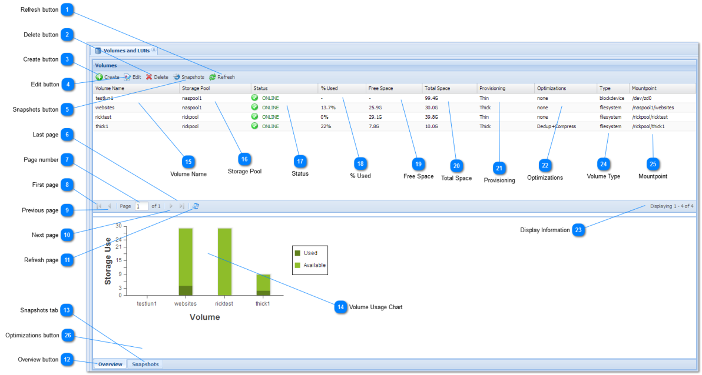Image resolution: width=702 pixels, height=375 pixels.
Task: Switch to the Overview bottom tab
Action: [110, 364]
